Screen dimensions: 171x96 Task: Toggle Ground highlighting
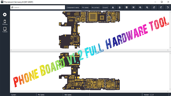click(x=105, y=7)
